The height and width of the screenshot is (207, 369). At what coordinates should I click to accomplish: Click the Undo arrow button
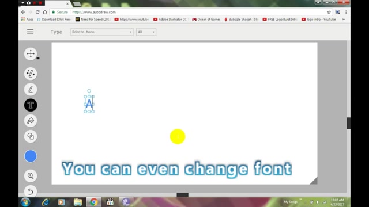[x=31, y=191]
